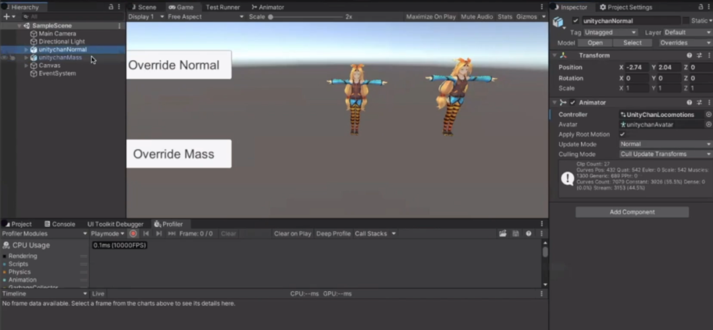Open object picker for Controller field
The height and width of the screenshot is (330, 713).
click(708, 115)
